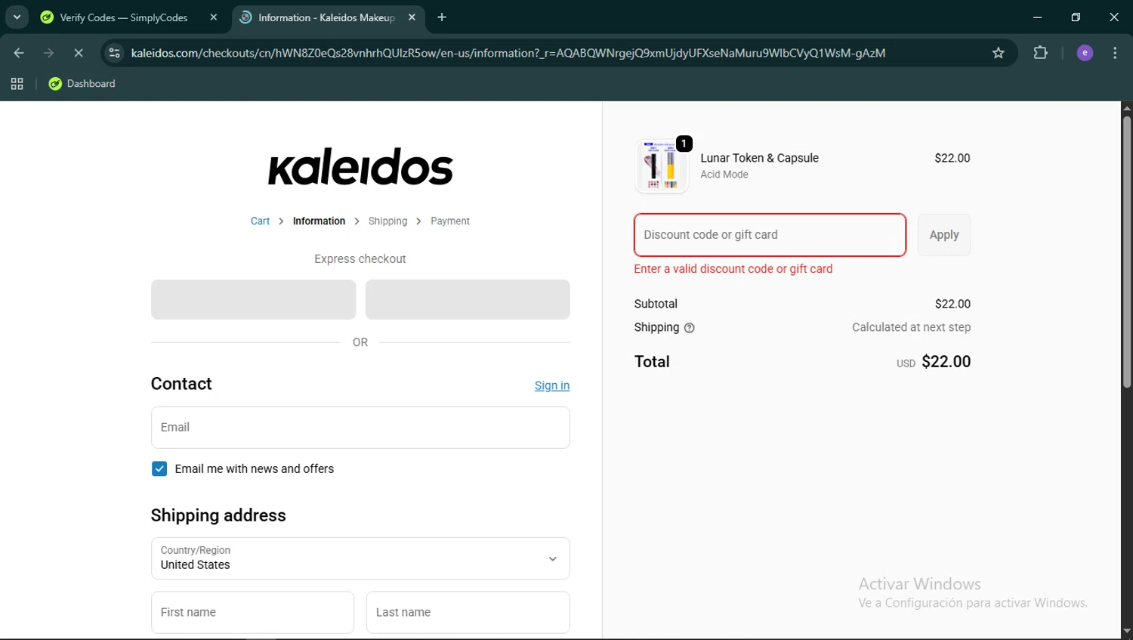
Task: Open a new browser tab
Action: click(442, 17)
